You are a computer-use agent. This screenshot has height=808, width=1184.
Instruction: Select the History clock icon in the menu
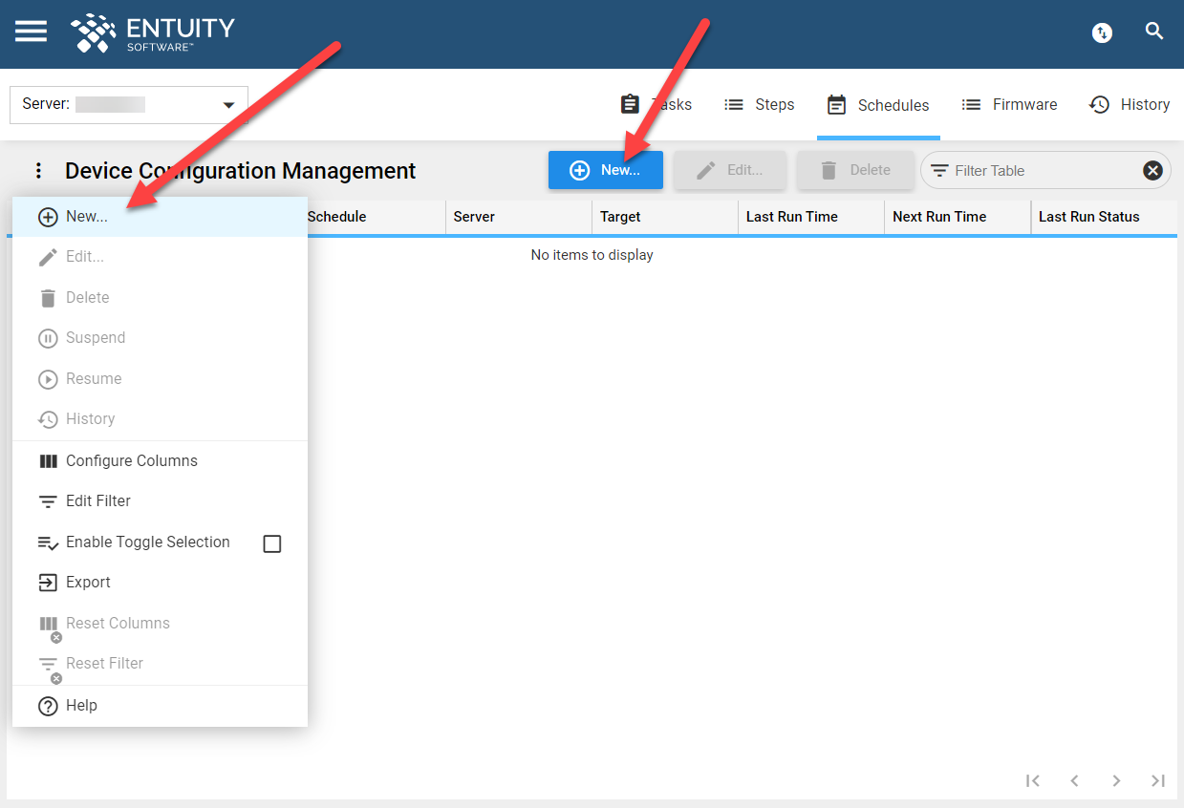(x=49, y=419)
